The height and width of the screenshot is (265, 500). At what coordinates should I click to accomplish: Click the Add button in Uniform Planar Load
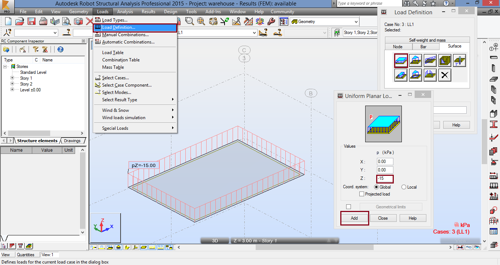(354, 218)
